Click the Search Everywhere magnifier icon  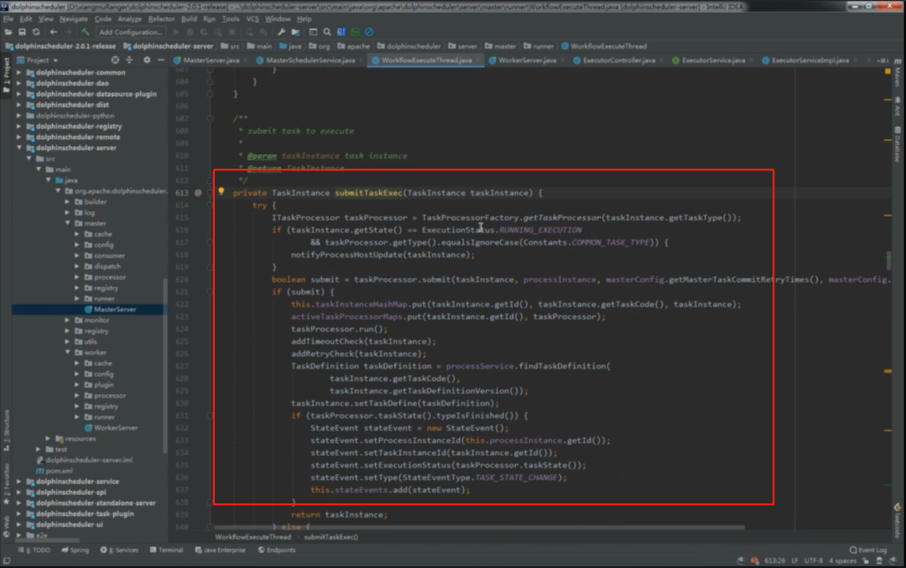327,33
